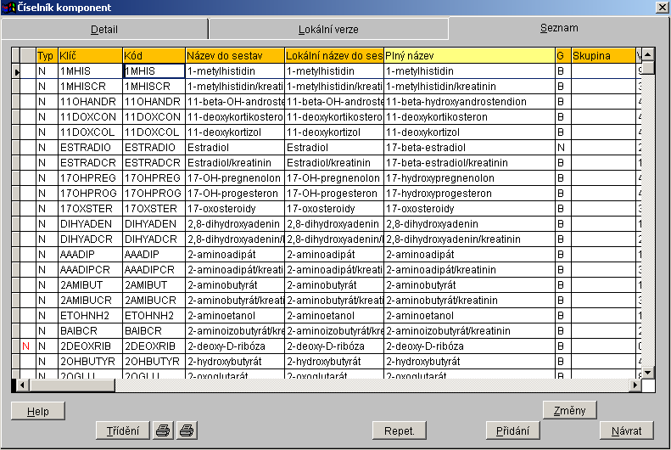Open Změny button
Screen dimensions: 671x450
pos(569,411)
